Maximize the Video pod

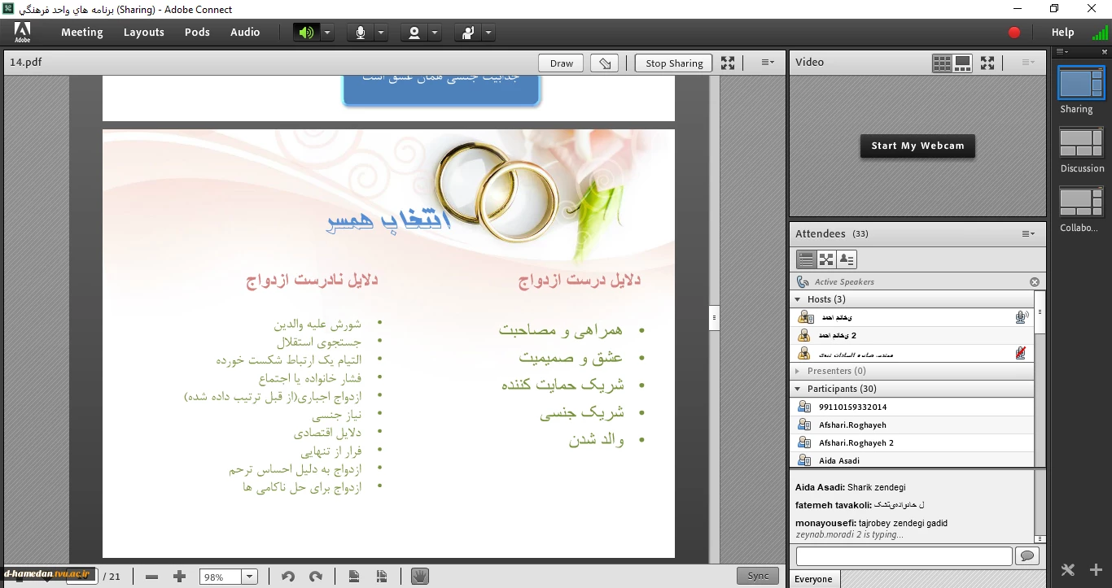pos(987,63)
